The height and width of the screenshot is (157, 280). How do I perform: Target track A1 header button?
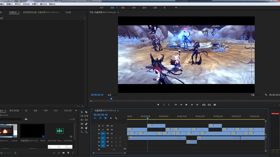click(x=103, y=138)
